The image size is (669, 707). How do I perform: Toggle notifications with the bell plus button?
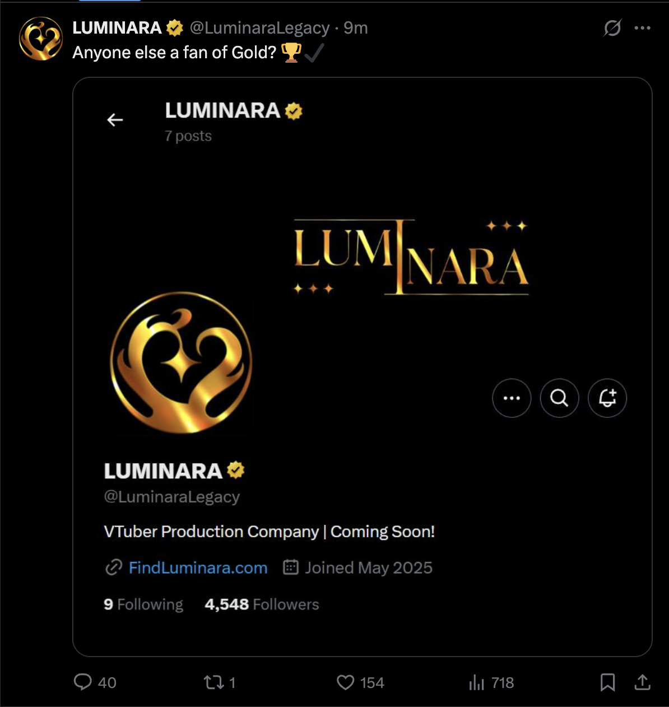[607, 398]
